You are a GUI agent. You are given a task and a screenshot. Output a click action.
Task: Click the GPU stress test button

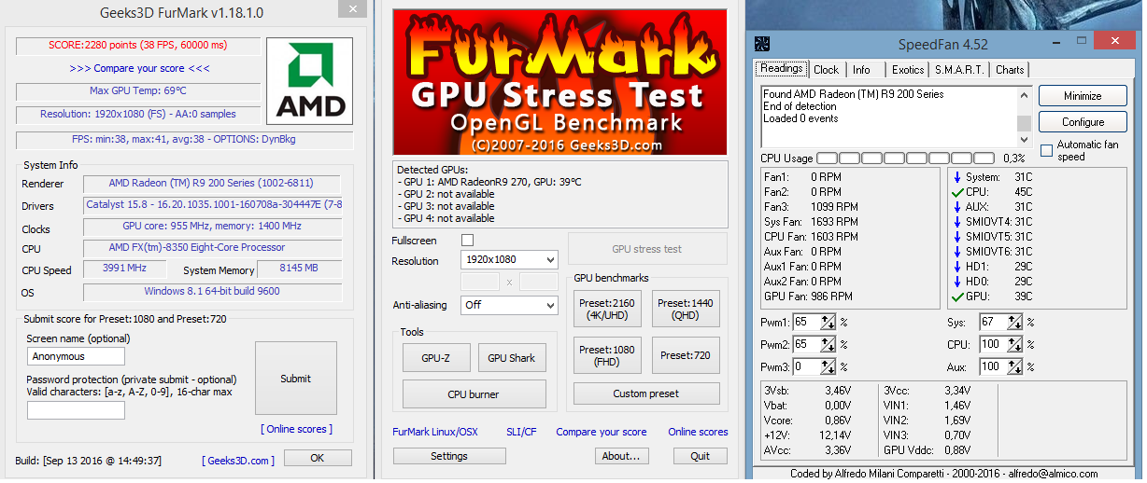[x=647, y=249]
